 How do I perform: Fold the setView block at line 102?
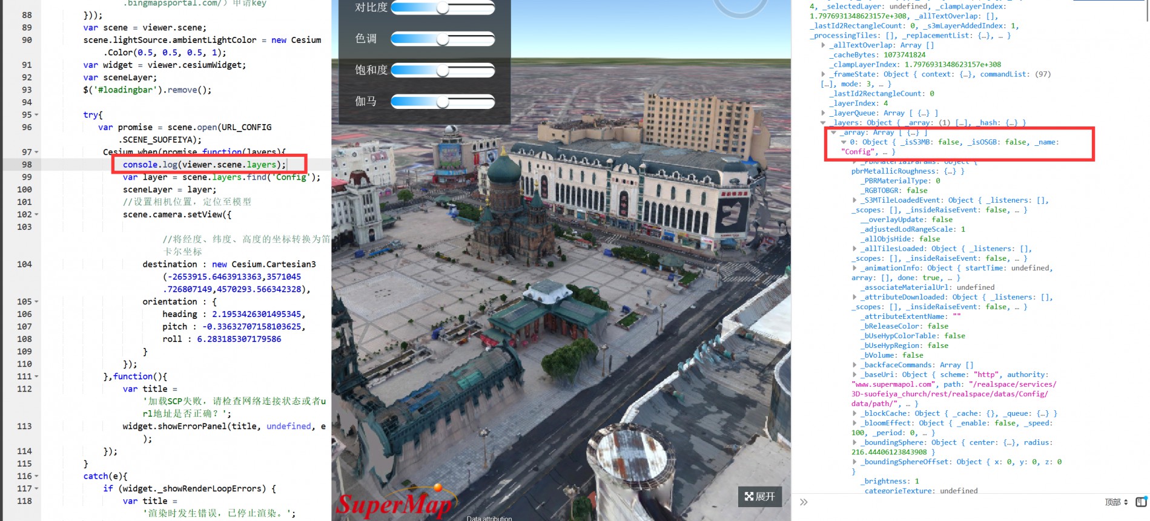[x=37, y=215]
